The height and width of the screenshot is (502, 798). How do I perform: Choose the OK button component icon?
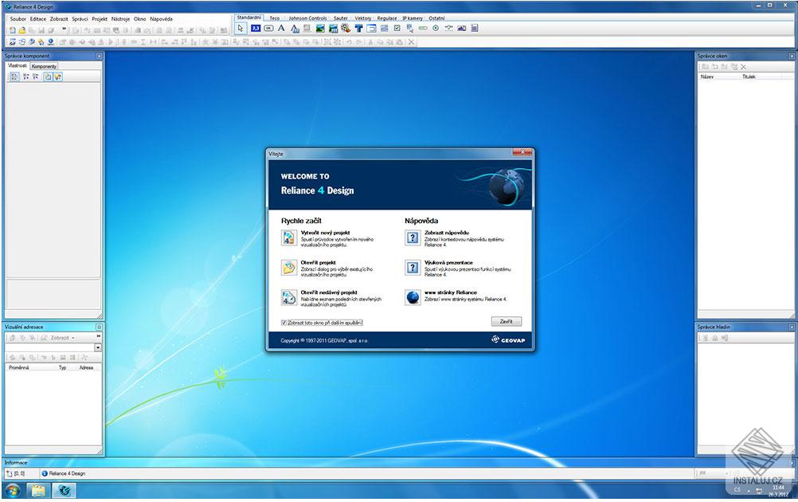tap(268, 29)
